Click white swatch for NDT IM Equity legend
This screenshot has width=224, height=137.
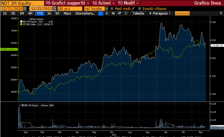(x=21, y=22)
